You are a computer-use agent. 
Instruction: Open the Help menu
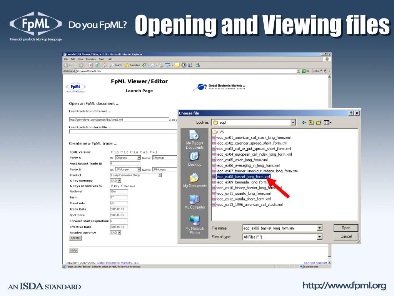point(110,59)
